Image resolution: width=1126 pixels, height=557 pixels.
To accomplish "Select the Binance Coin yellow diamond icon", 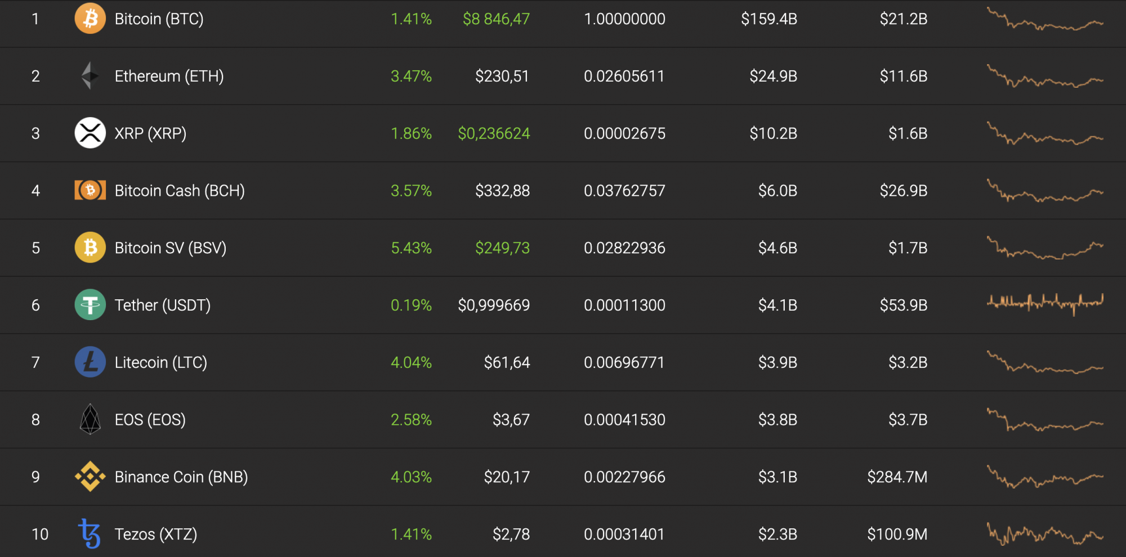I will [90, 477].
